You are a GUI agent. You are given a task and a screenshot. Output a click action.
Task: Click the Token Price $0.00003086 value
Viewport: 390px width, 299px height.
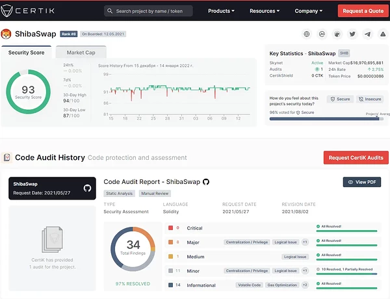[370, 76]
